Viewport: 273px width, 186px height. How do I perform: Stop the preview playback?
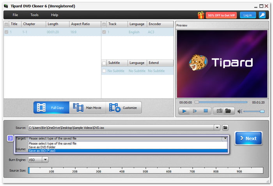[x=206, y=111]
